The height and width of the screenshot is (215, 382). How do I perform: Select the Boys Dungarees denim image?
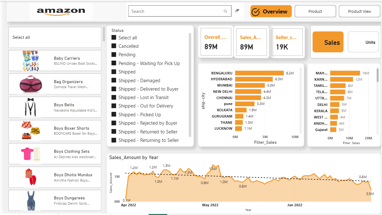pos(31,200)
